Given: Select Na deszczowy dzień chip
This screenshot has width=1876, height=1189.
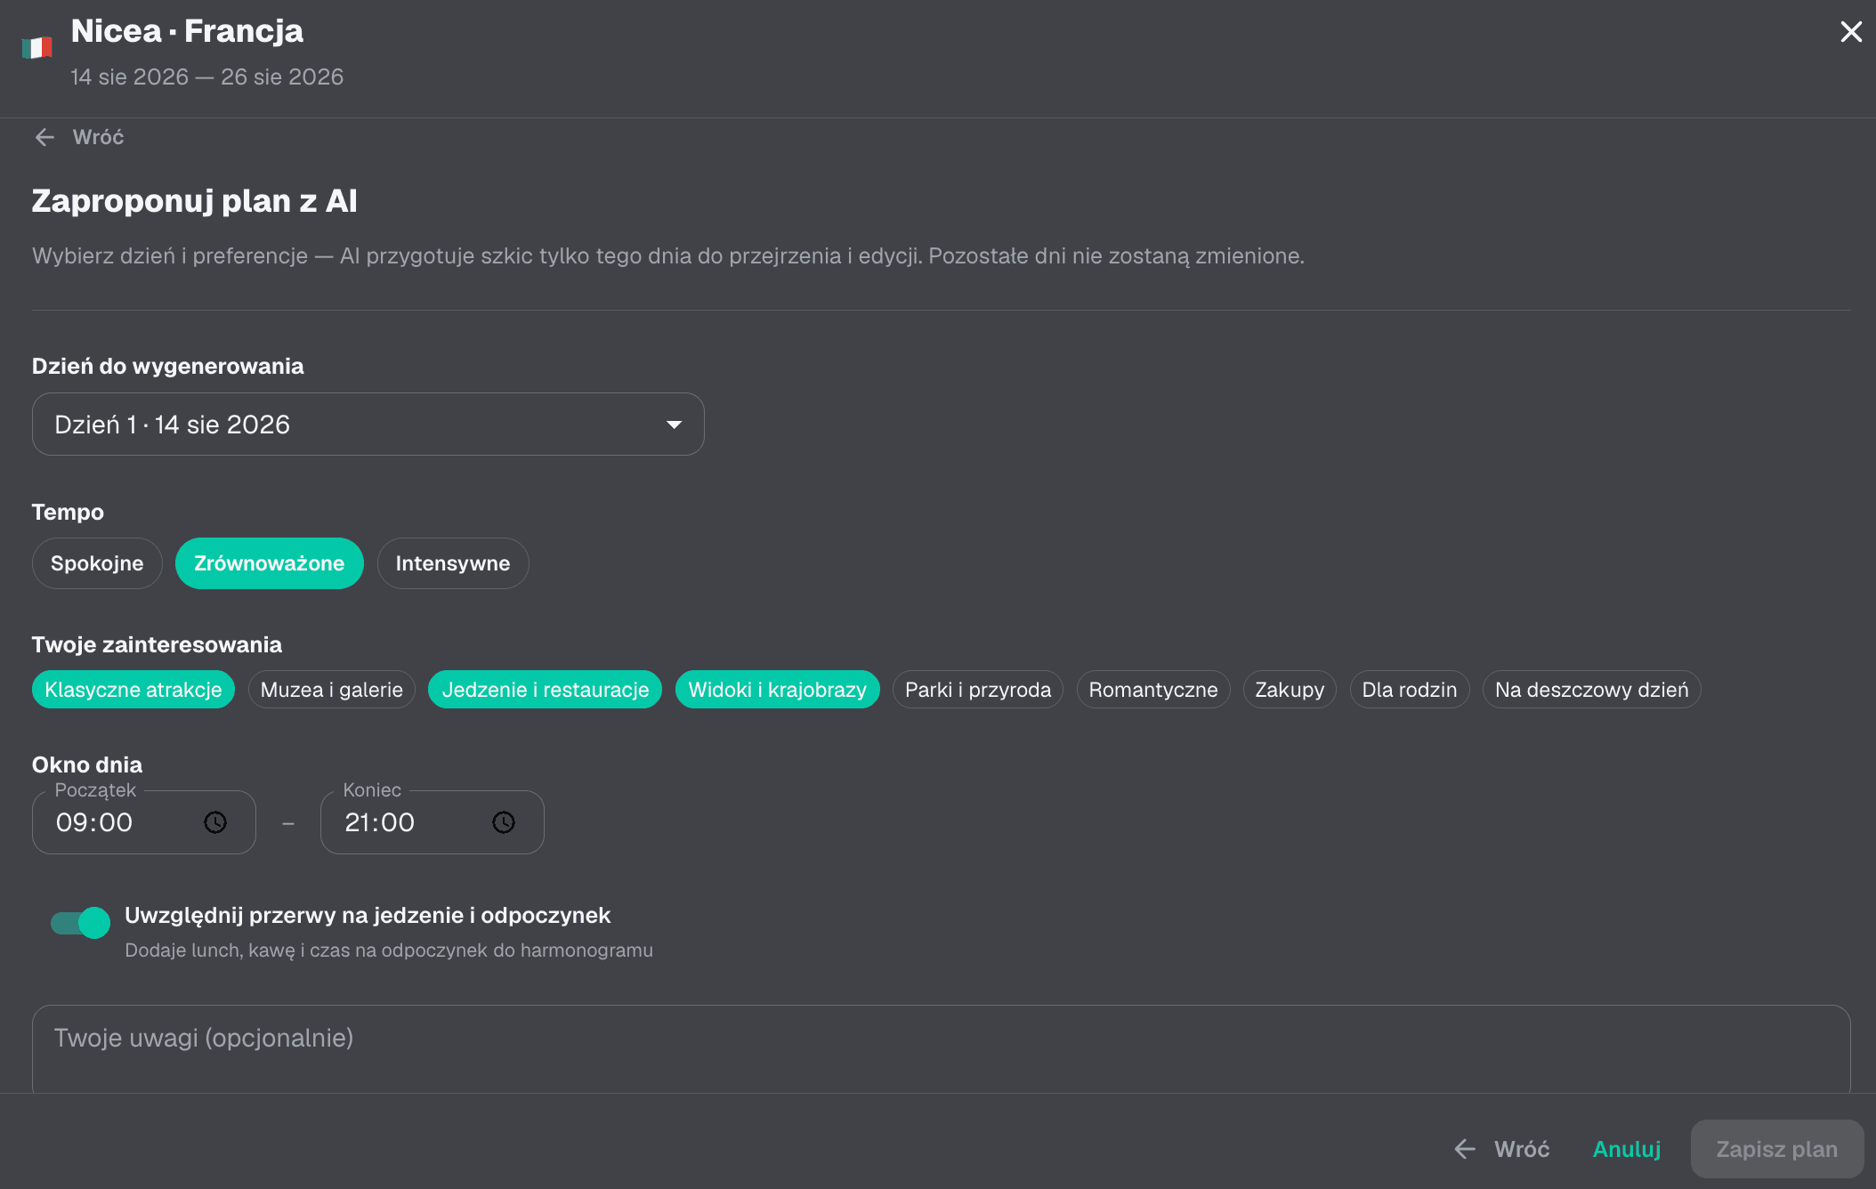Looking at the screenshot, I should pos(1592,690).
